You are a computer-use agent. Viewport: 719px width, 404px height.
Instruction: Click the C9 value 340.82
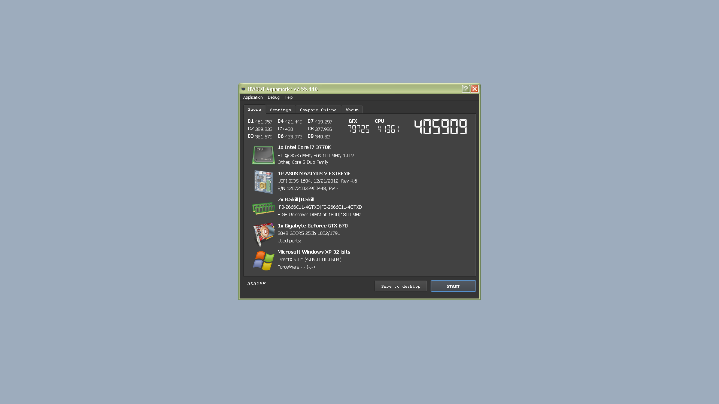(322, 137)
